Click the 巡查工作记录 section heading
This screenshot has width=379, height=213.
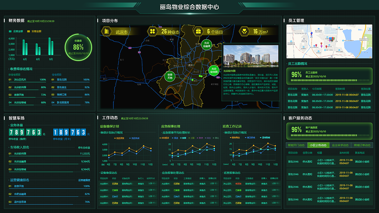(x=232, y=126)
